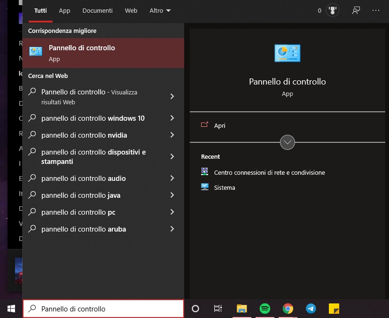Open the three-dots options menu
Screen dimensions: 389x318
click(x=375, y=10)
